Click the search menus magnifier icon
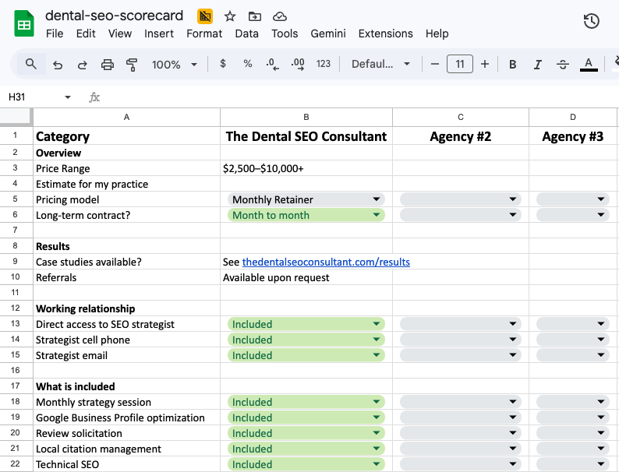This screenshot has height=472, width=619. click(x=30, y=64)
